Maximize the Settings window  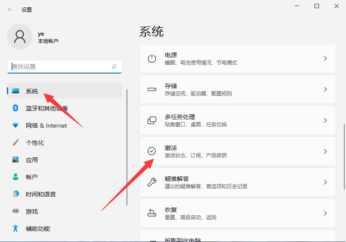point(317,6)
